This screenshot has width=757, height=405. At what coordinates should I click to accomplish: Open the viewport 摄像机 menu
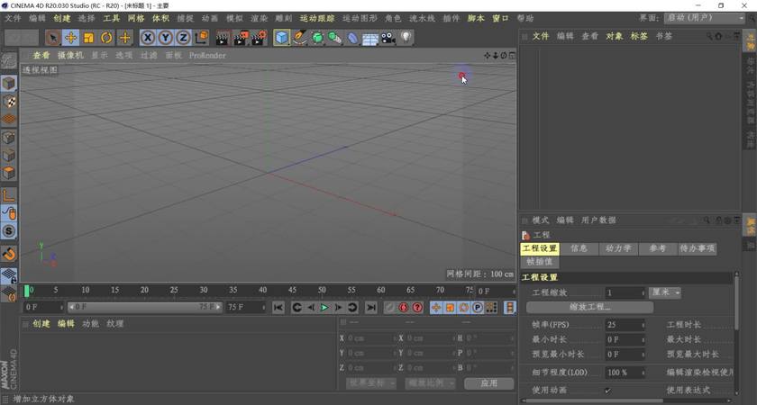(x=70, y=56)
